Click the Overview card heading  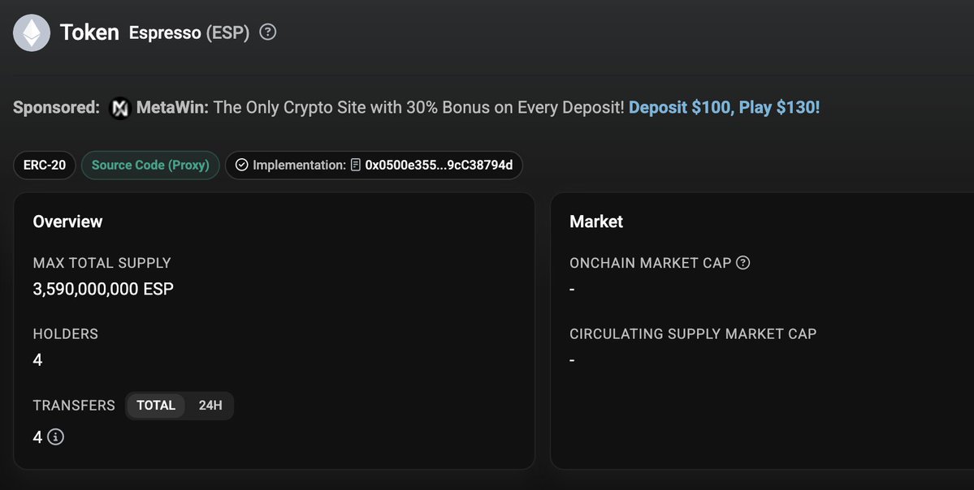[67, 221]
